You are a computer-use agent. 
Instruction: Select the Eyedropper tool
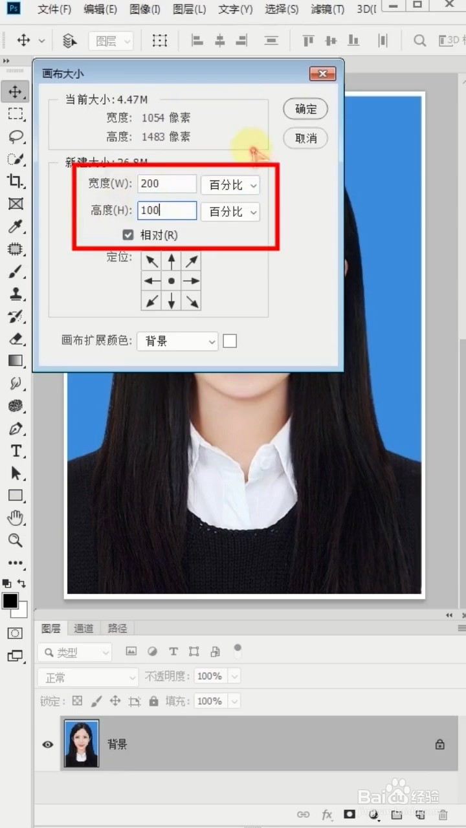(x=16, y=226)
